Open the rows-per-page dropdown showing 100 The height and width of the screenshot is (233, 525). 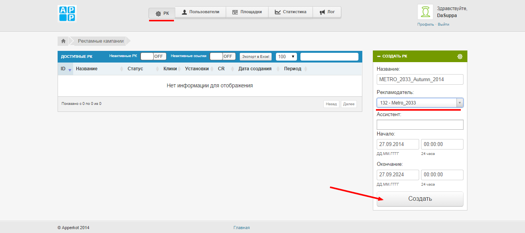pyautogui.click(x=286, y=57)
